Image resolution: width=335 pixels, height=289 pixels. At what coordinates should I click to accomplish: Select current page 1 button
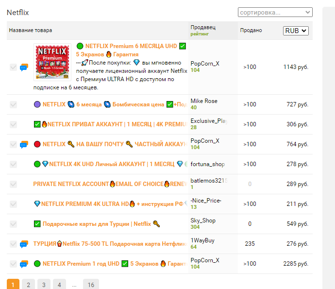[x=13, y=285]
